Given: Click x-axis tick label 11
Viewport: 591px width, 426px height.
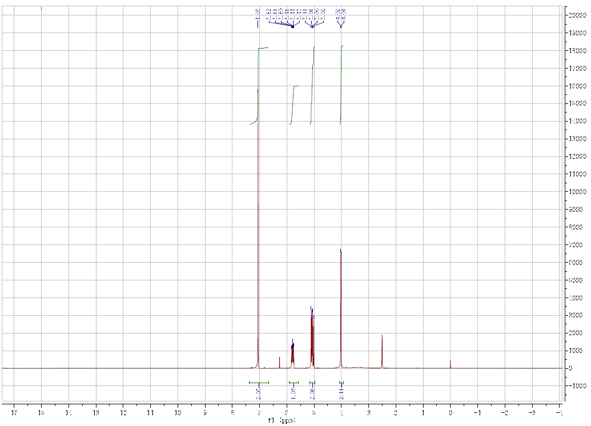Looking at the screenshot, I should (150, 412).
